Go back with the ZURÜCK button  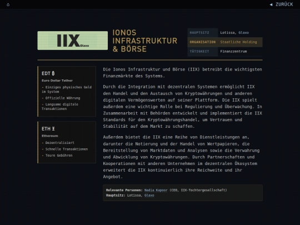tap(281, 4)
